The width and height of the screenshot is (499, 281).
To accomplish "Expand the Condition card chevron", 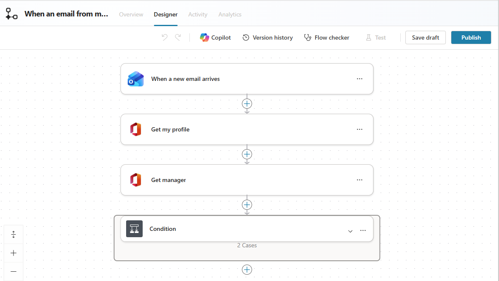I will tap(350, 231).
